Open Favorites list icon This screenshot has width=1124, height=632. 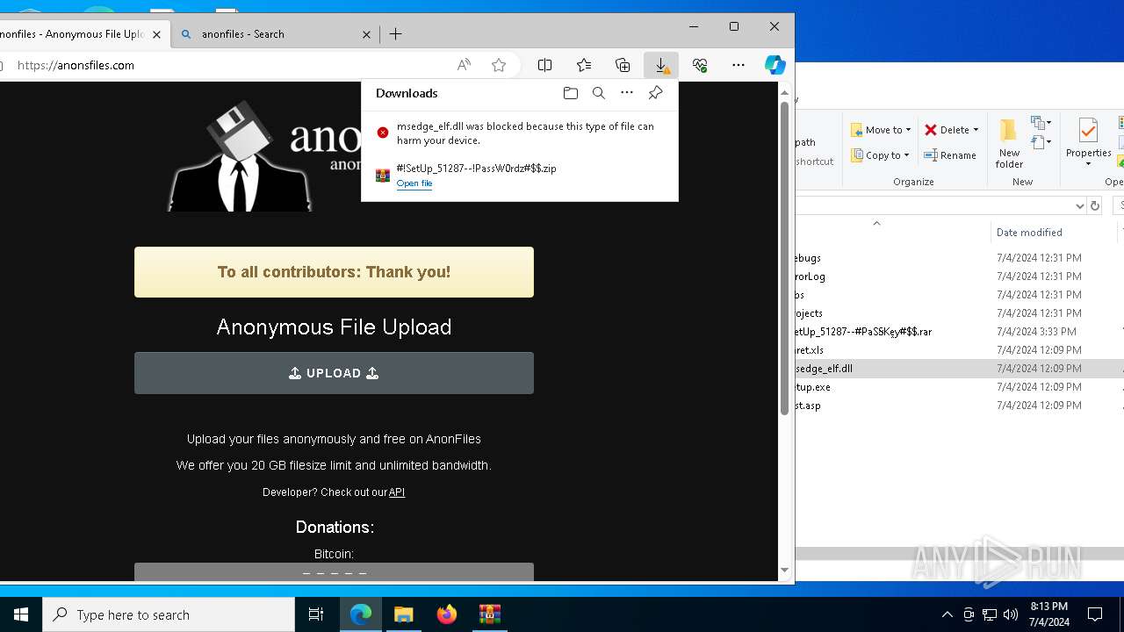(x=584, y=65)
